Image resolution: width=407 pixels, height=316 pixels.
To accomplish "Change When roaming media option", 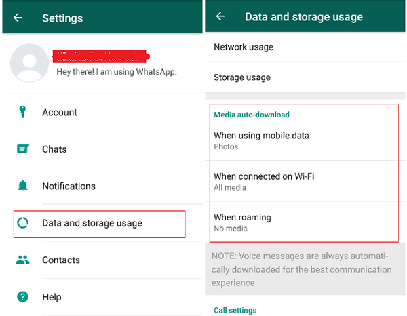I will click(305, 222).
